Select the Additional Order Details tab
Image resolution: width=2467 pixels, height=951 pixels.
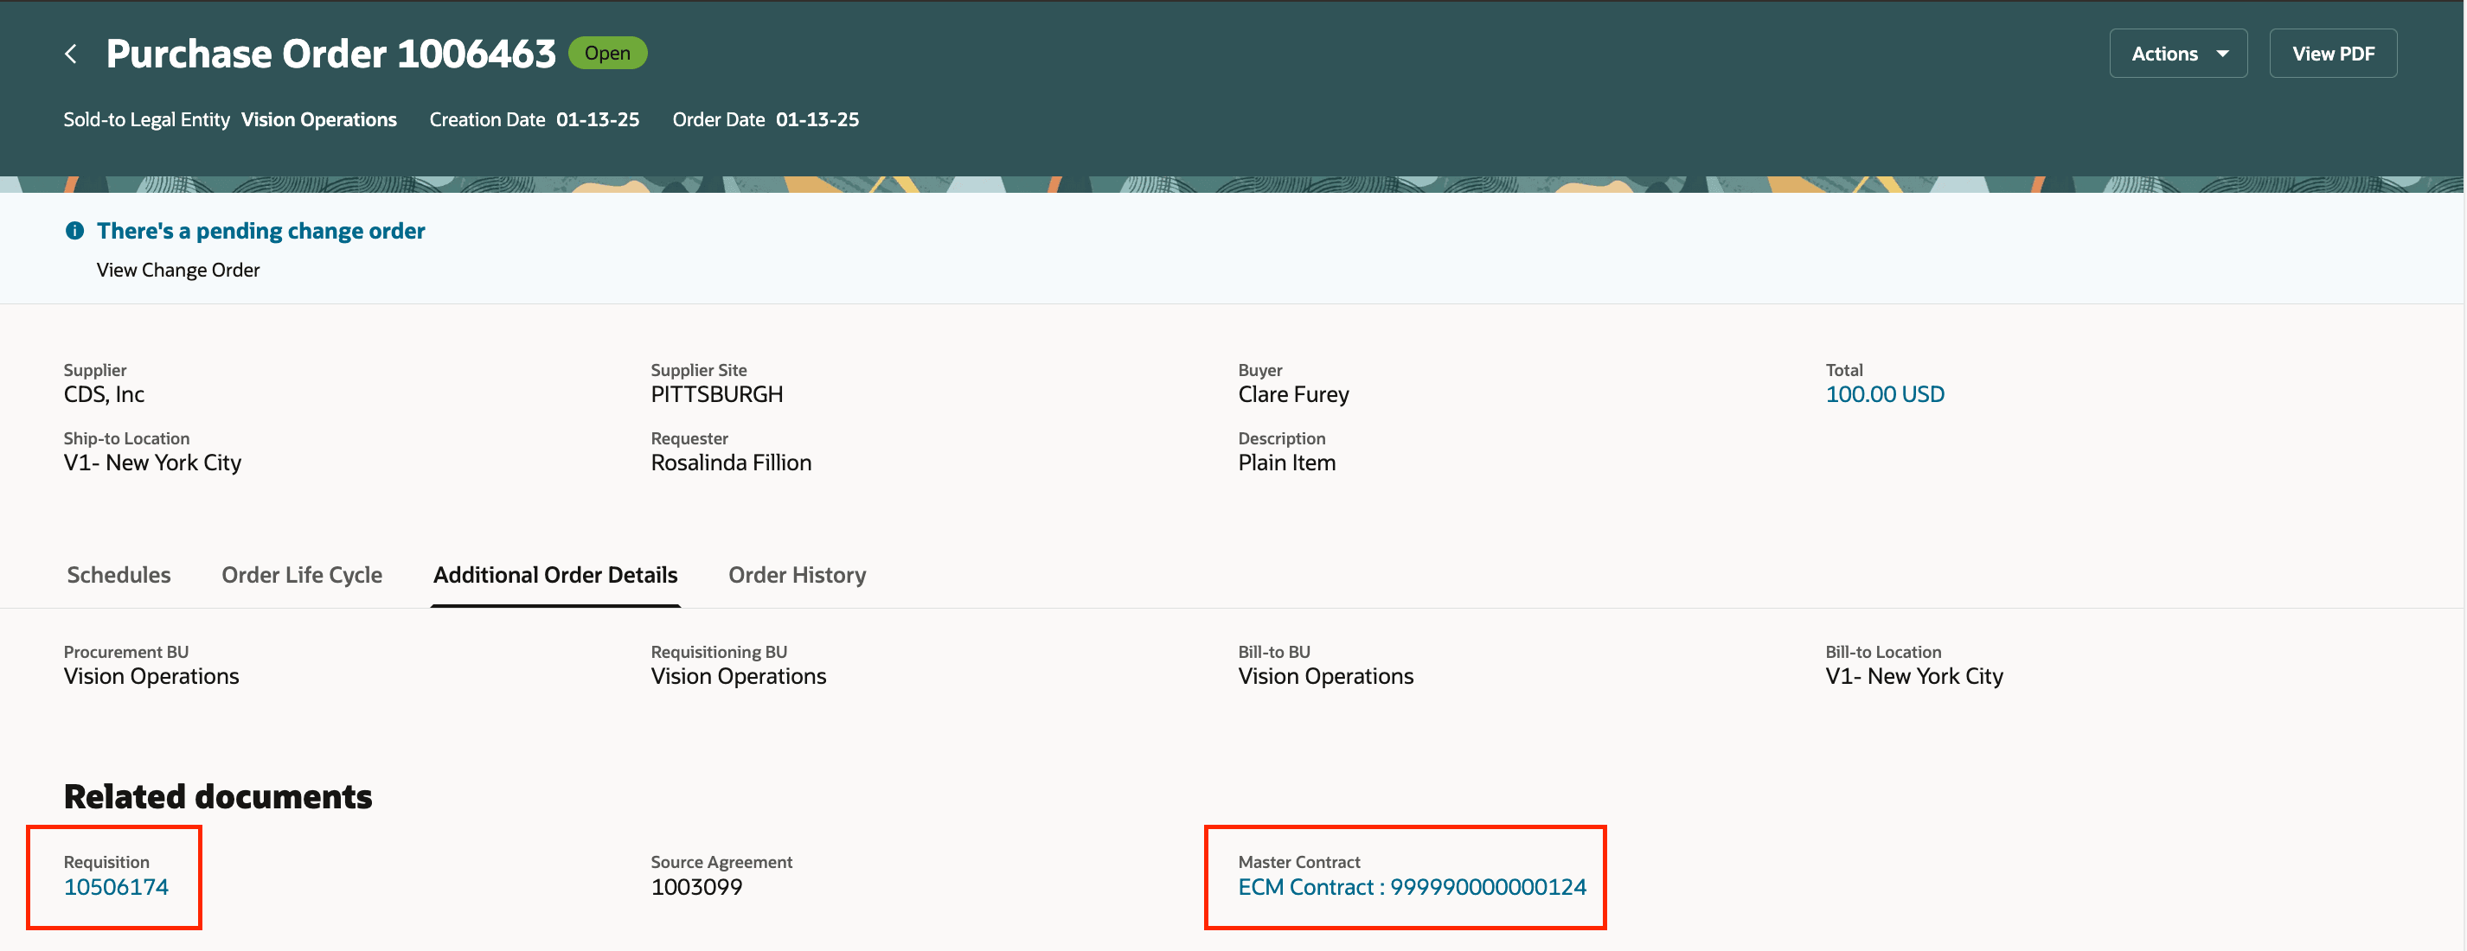pyautogui.click(x=554, y=574)
